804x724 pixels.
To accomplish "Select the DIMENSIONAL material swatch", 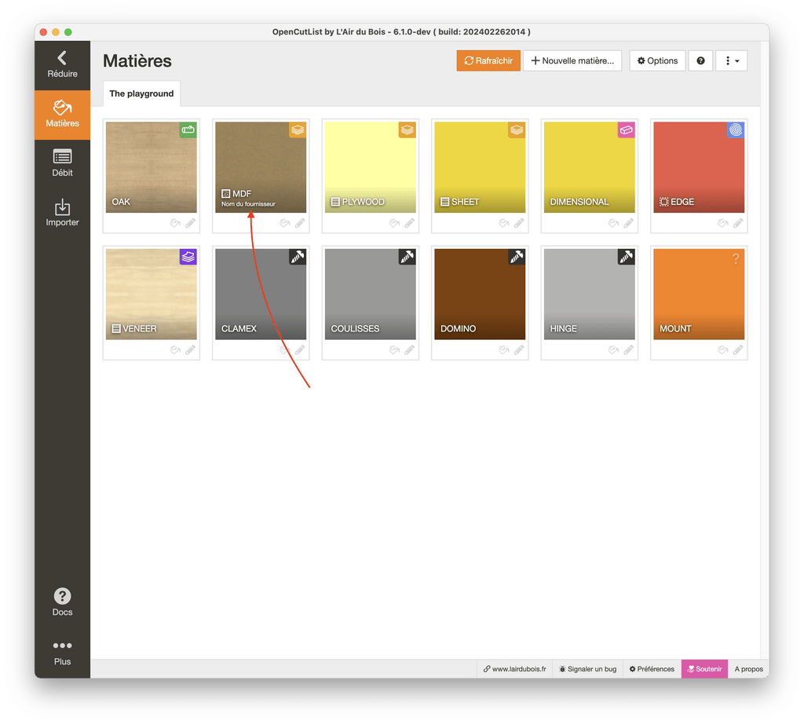I will click(589, 167).
